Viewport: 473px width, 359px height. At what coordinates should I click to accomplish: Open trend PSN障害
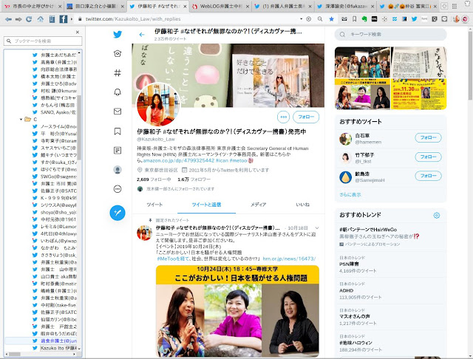[x=390, y=264]
